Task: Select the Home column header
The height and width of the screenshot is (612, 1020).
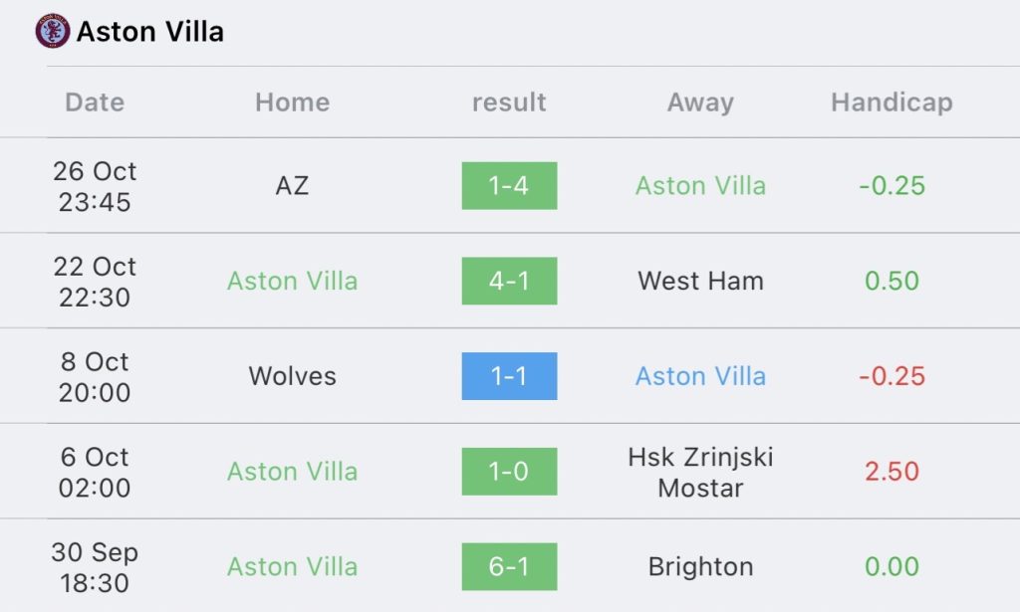Action: coord(292,102)
